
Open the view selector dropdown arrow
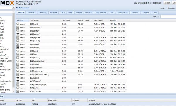13,8
